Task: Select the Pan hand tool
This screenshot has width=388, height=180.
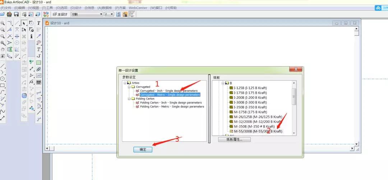Action: [x=3, y=49]
